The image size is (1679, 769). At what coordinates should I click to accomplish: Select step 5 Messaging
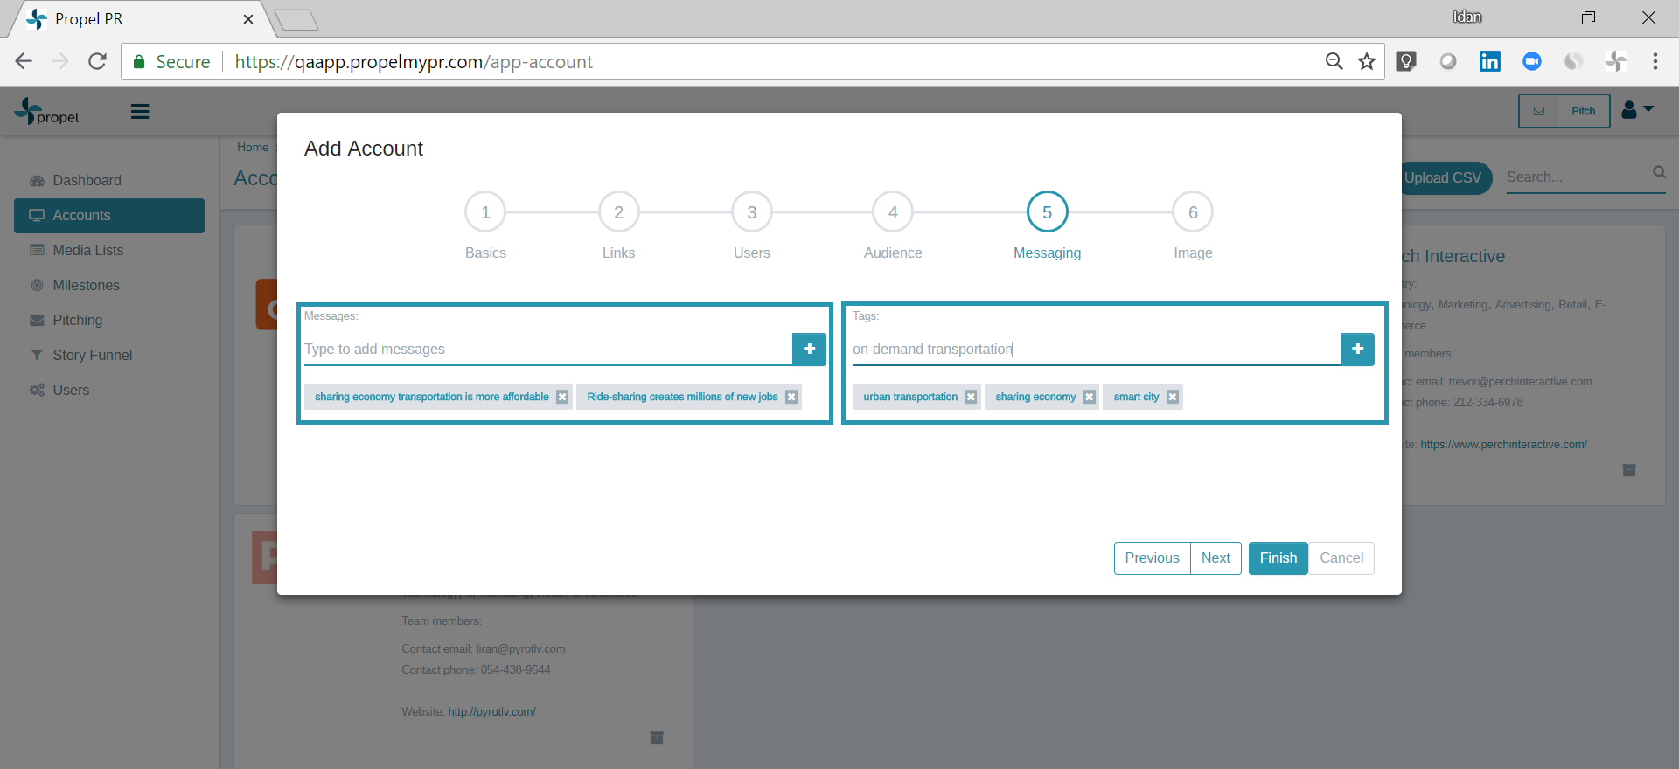[x=1047, y=212]
